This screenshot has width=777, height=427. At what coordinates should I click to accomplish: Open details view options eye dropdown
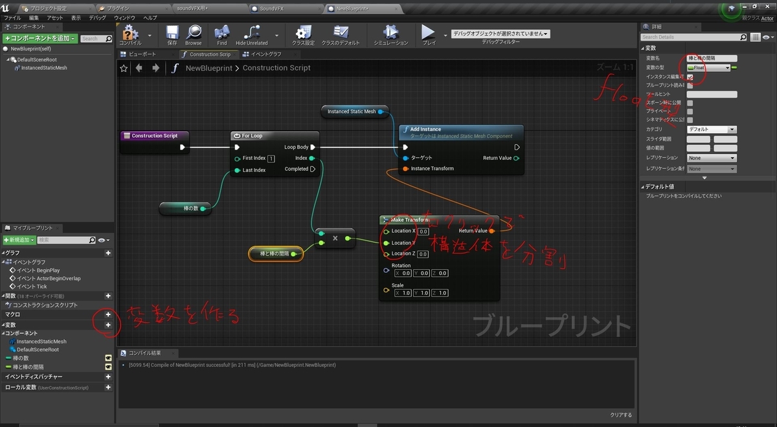tap(767, 37)
